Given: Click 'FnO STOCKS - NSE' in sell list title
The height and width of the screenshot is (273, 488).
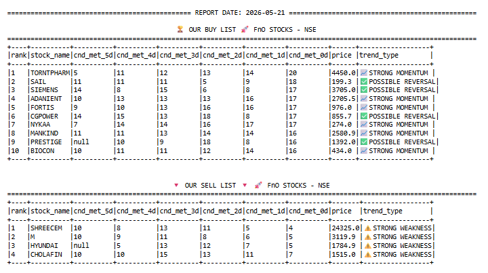Looking at the screenshot, I should click(298, 186).
